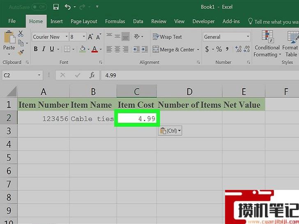Open the File tab
This screenshot has width=299, height=224.
coord(12,21)
